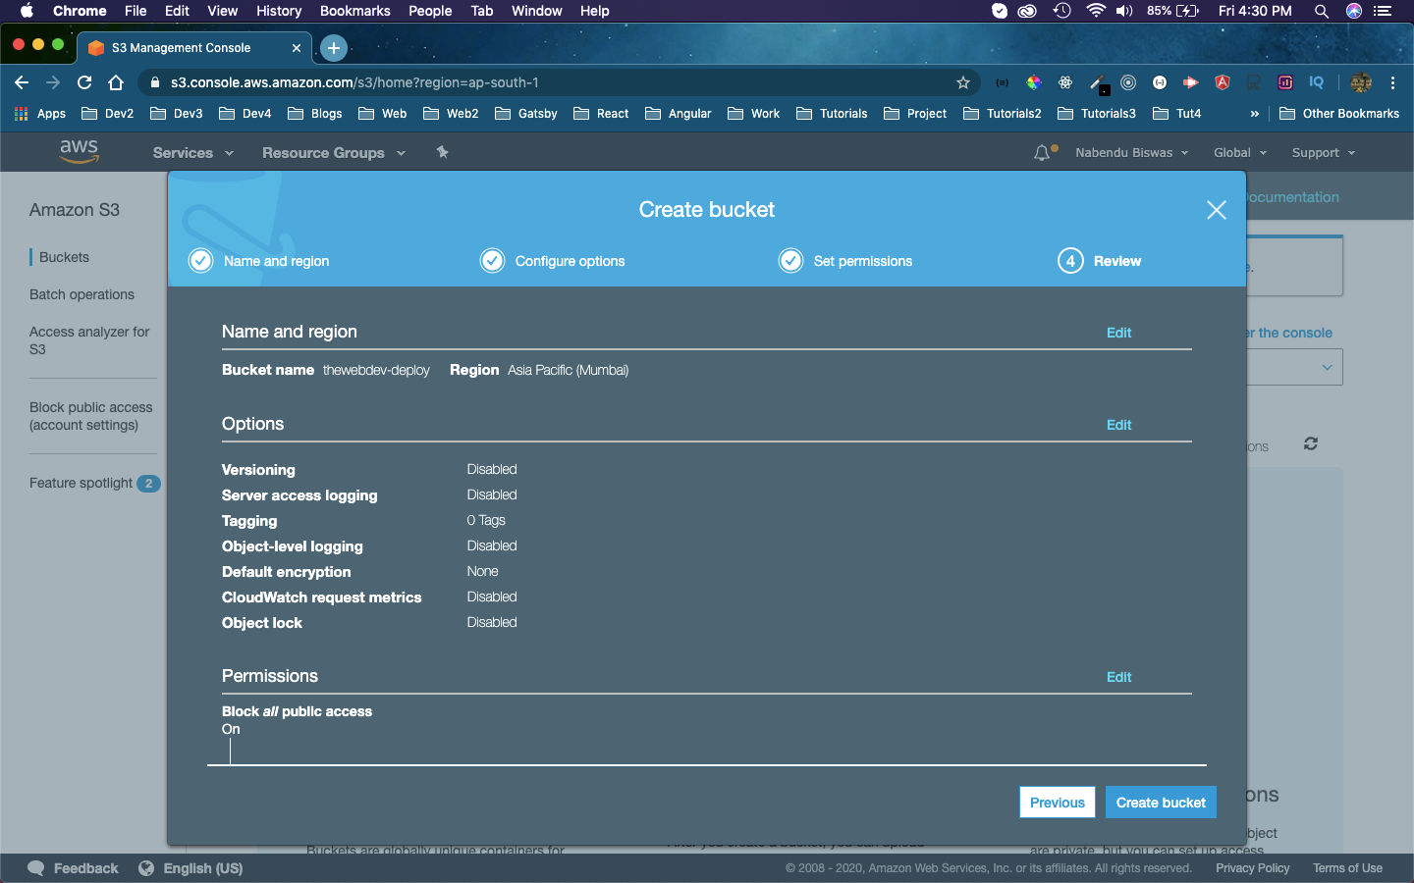Expand the Resource Groups dropdown
This screenshot has height=883, width=1414.
[x=334, y=153]
